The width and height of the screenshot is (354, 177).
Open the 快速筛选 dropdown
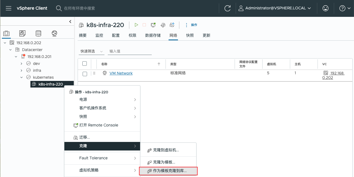(x=92, y=51)
